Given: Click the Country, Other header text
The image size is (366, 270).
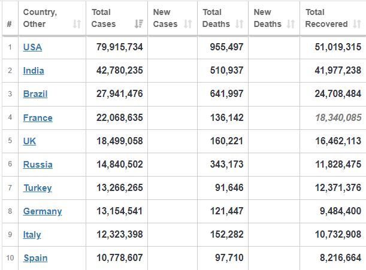Looking at the screenshot, I should click(40, 18).
